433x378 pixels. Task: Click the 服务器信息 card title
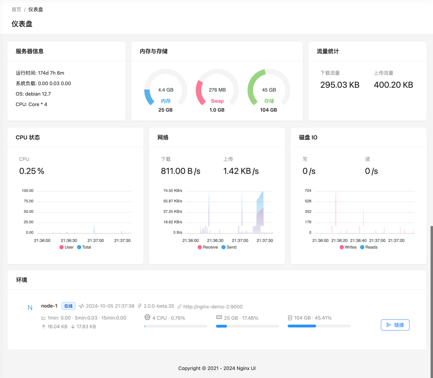pyautogui.click(x=30, y=51)
